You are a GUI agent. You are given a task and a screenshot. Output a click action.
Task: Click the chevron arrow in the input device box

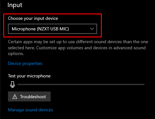[92, 29]
